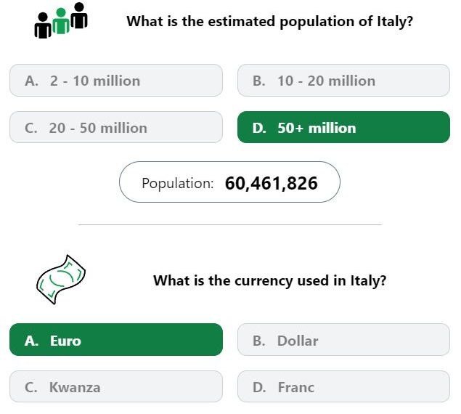Select answer B. Dollar
Screen dimensions: 461x414
coord(343,340)
